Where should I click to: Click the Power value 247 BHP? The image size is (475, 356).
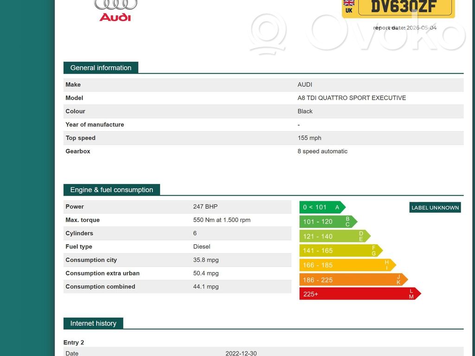tap(205, 207)
